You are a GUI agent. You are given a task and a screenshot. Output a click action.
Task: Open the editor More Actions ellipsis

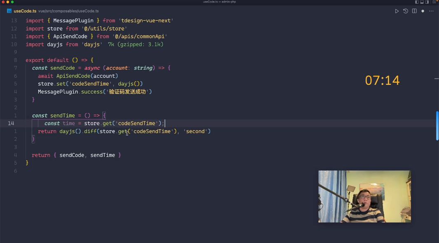[431, 11]
